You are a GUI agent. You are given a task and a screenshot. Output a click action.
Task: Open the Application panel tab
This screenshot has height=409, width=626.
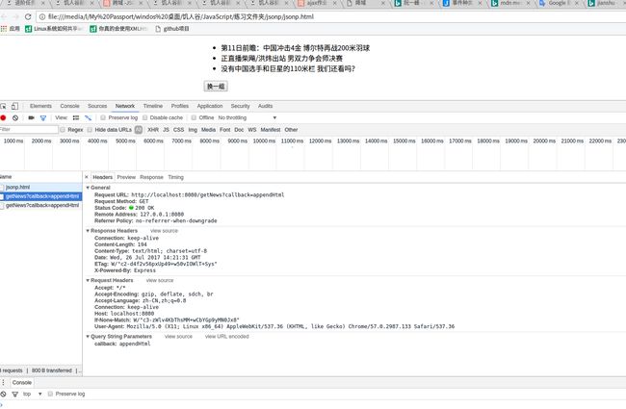click(x=210, y=106)
